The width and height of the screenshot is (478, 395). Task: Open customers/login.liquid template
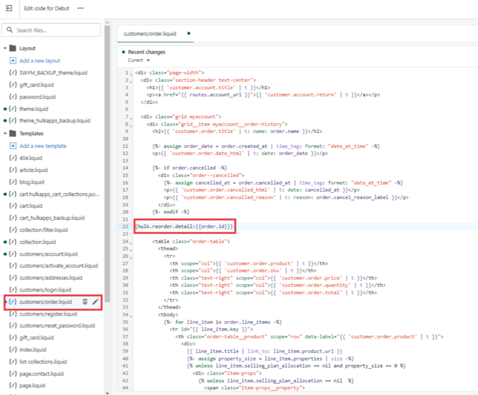point(45,290)
